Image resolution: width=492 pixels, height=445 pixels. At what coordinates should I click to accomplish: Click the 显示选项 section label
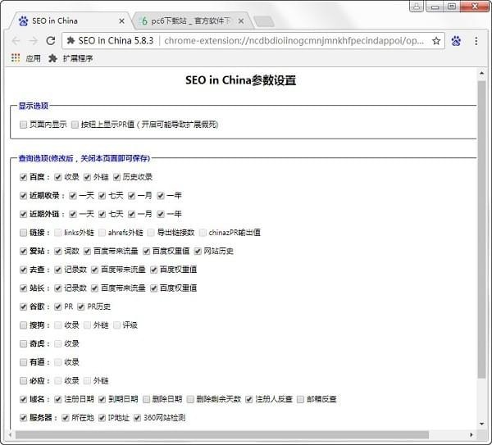pyautogui.click(x=34, y=106)
